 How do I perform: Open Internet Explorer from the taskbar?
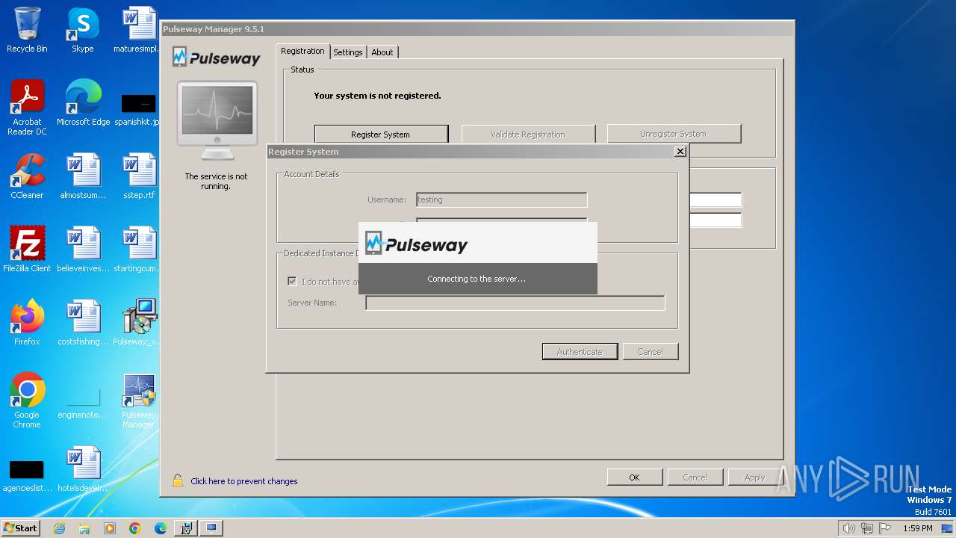[x=59, y=528]
